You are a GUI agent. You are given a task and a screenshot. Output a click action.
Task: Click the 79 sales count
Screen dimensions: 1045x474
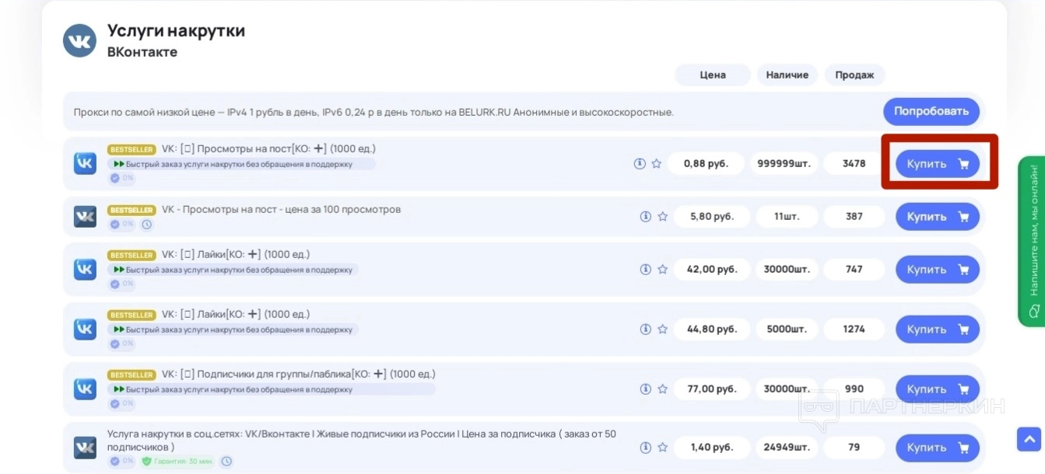click(854, 448)
